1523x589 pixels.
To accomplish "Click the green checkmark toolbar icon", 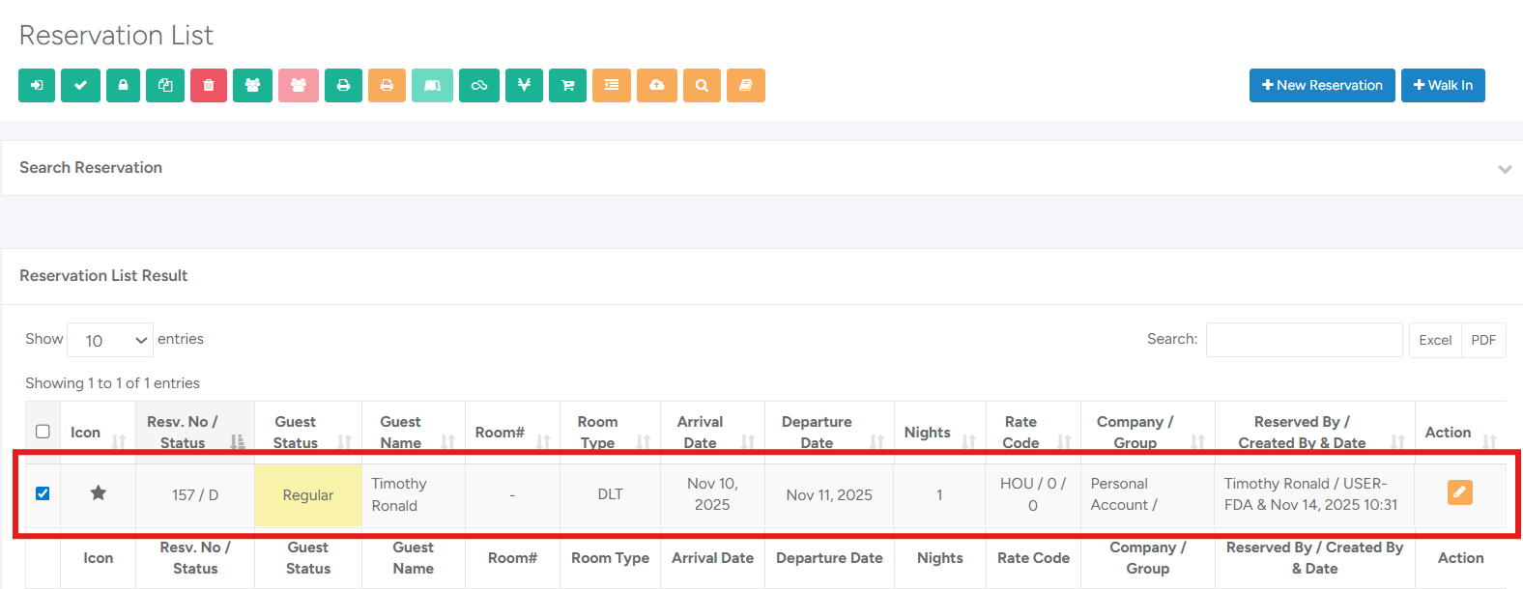I will point(80,85).
